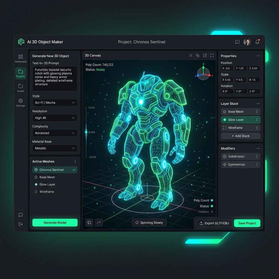Viewport: 279px width, 279px height.
Task: Click the undo/reset view icon in canvas
Action: [x=89, y=223]
